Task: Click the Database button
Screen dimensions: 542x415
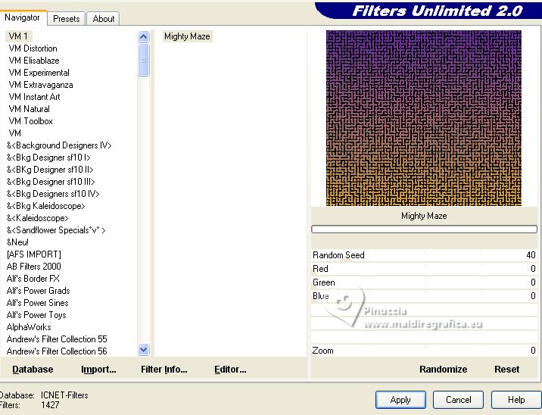Action: pyautogui.click(x=33, y=370)
